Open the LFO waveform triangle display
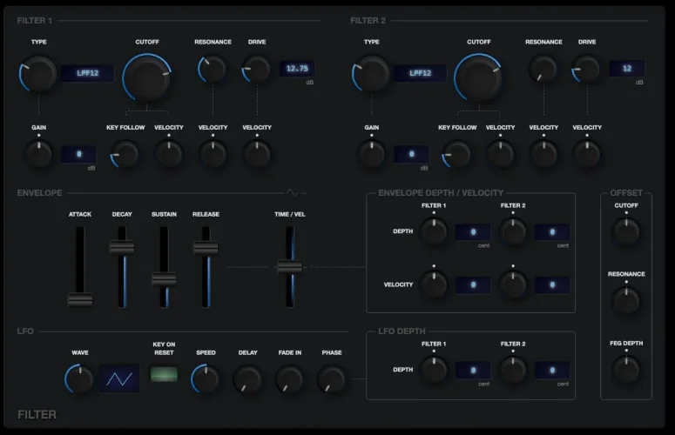 pyautogui.click(x=119, y=378)
